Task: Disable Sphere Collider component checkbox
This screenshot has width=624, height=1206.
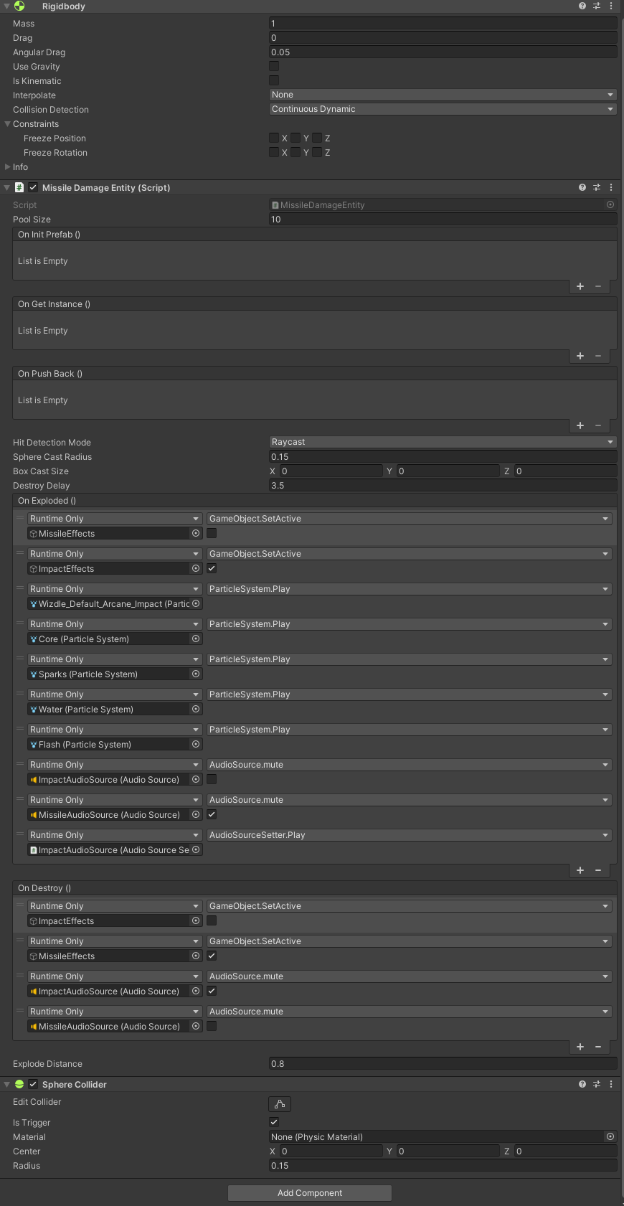Action: coord(33,1084)
